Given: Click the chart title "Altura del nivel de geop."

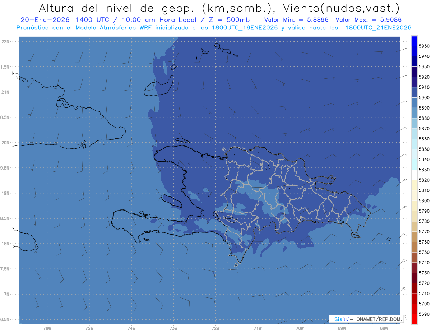Looking at the screenshot, I should pyautogui.click(x=117, y=8).
